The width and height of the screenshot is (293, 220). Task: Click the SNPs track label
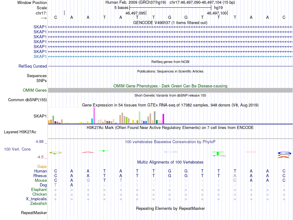42,81
